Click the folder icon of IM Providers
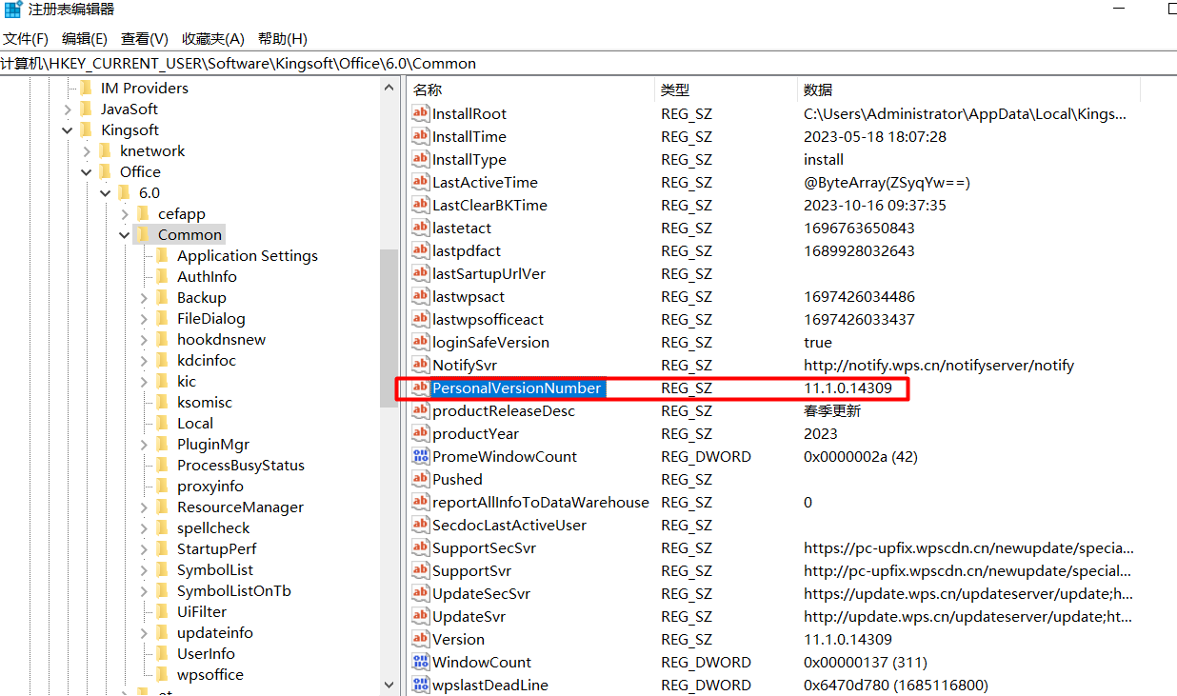 pos(87,88)
